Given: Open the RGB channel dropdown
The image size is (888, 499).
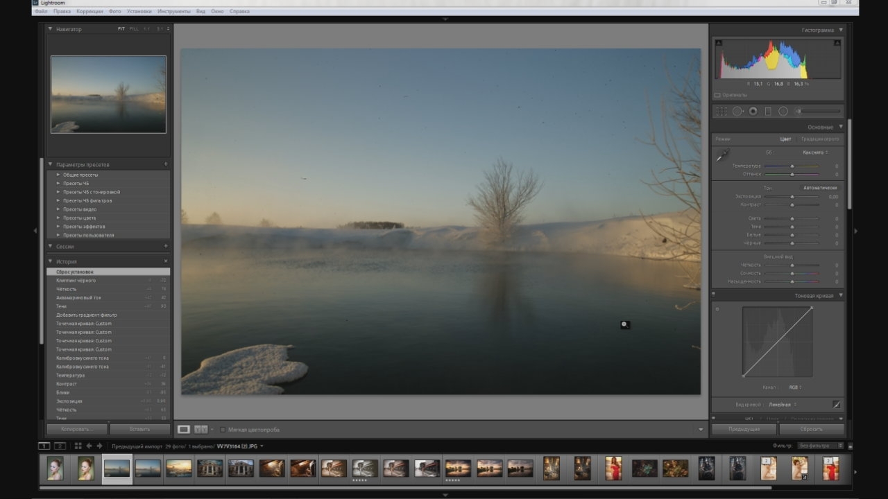Looking at the screenshot, I should pos(795,387).
